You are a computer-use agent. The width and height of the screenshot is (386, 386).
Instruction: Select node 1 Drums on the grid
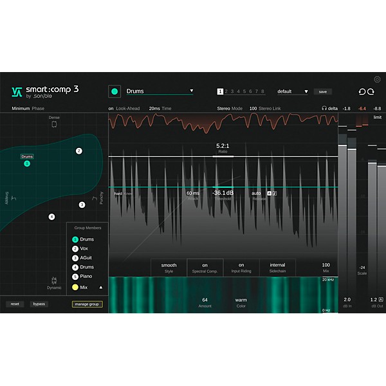click(x=27, y=163)
